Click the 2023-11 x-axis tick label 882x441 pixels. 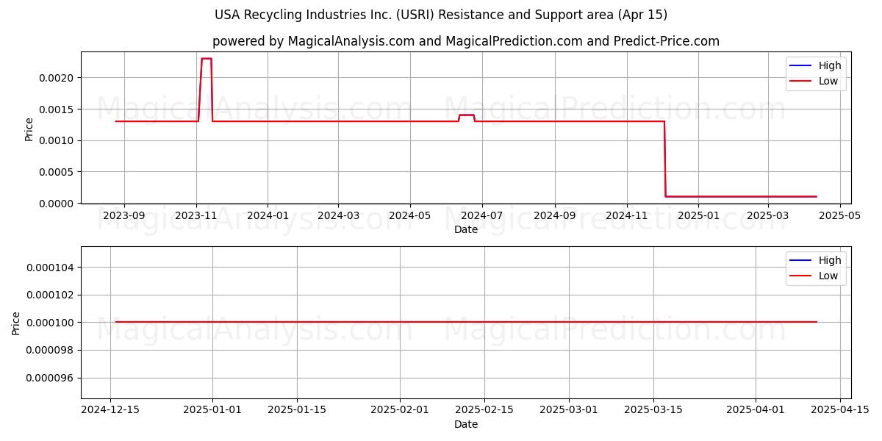[x=196, y=216]
